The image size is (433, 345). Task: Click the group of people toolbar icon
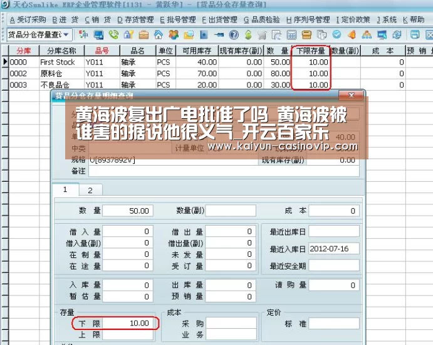[174, 35]
